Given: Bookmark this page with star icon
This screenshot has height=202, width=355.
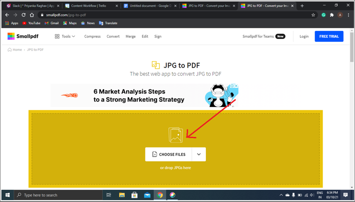Looking at the screenshot, I should click(x=313, y=15).
